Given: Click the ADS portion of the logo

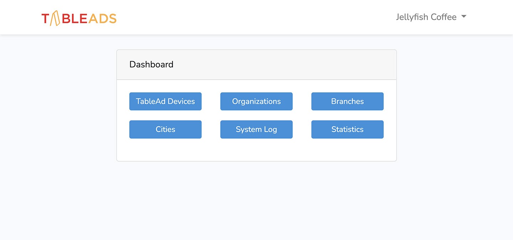Looking at the screenshot, I should (x=102, y=19).
